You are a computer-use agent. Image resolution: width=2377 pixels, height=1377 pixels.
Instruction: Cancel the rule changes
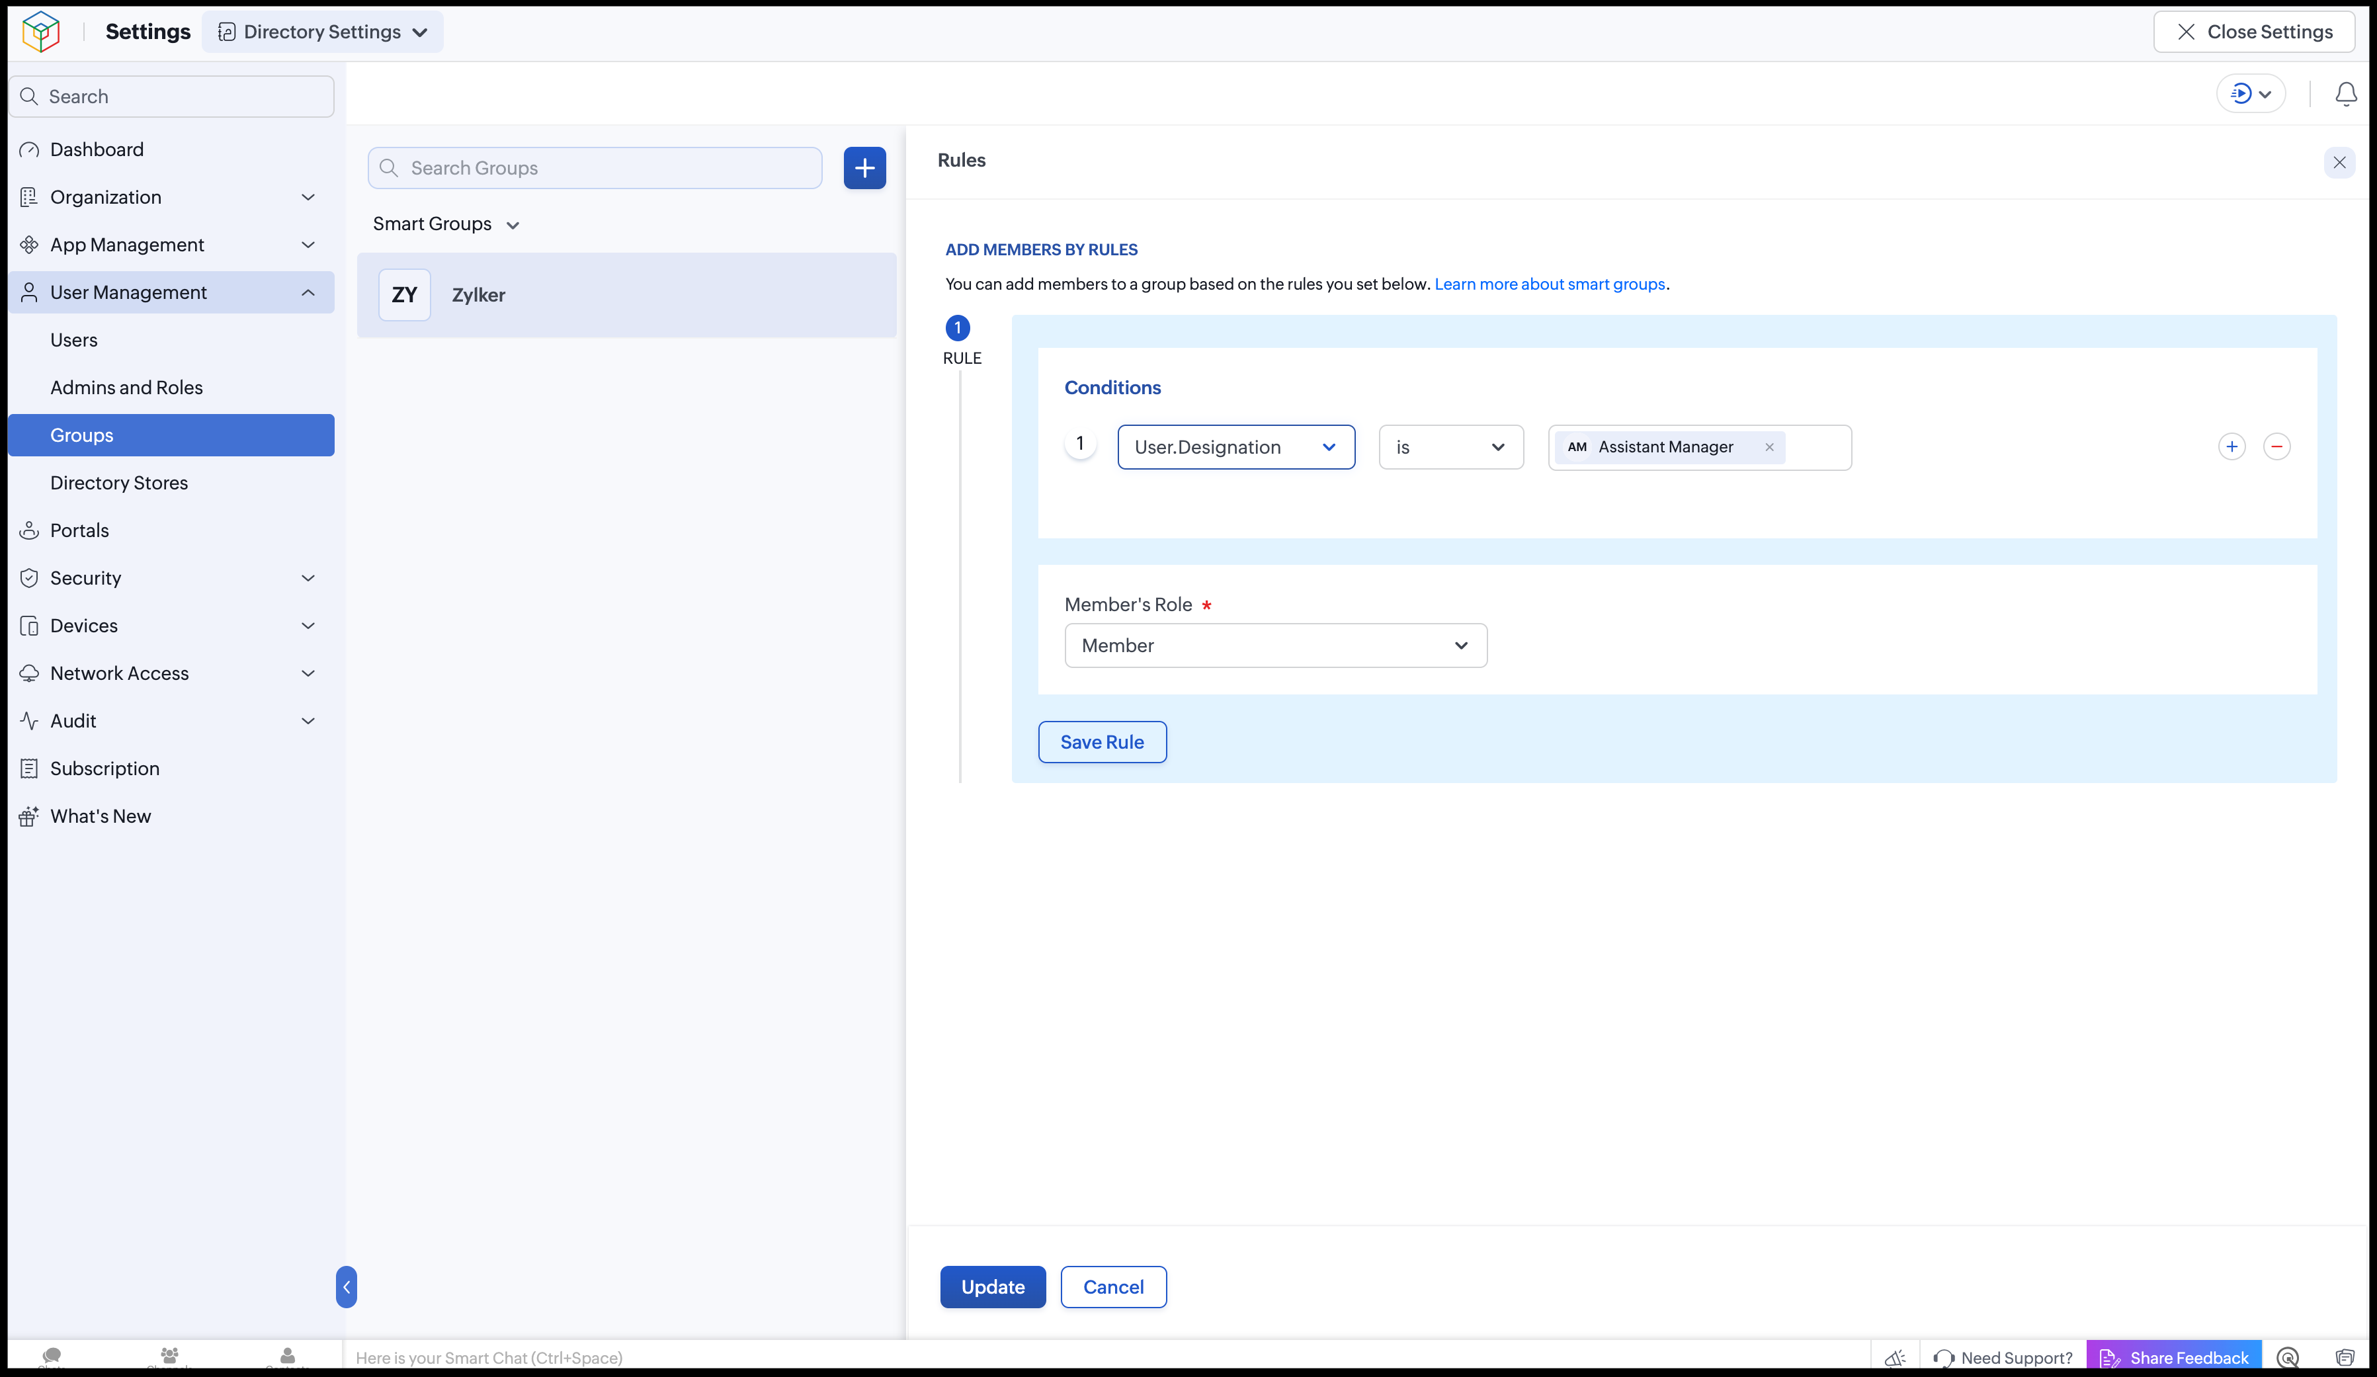(1113, 1286)
